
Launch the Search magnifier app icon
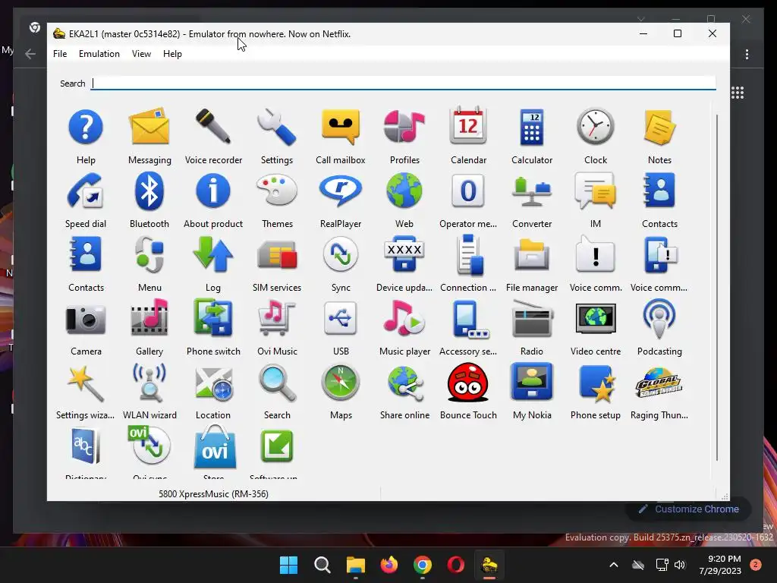(277, 383)
